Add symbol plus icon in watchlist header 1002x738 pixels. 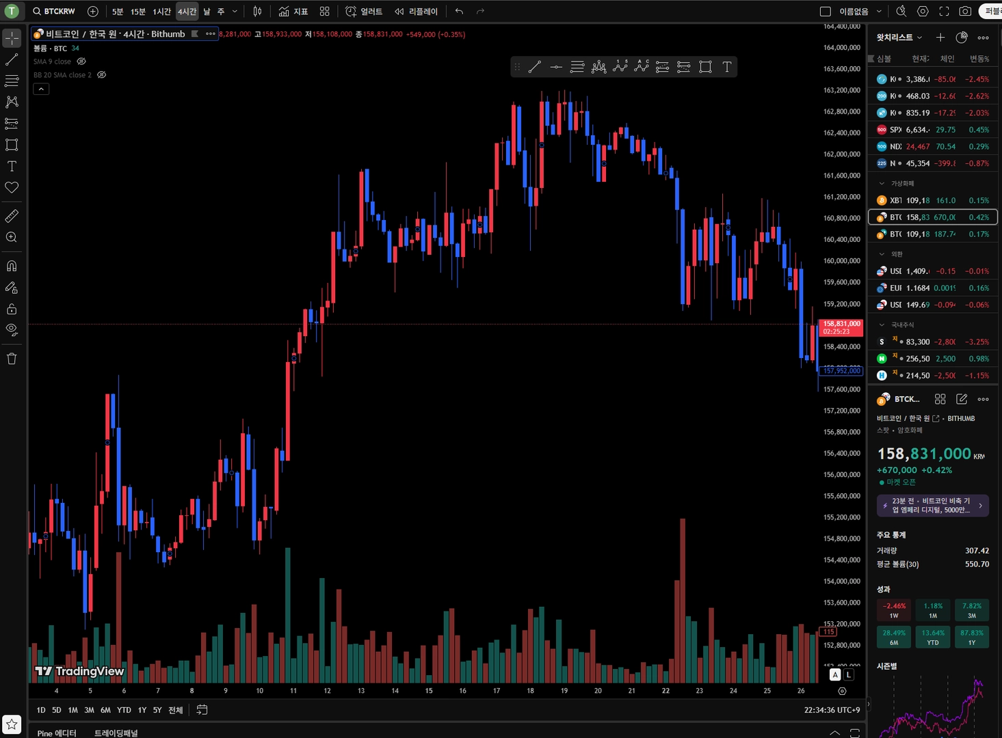click(940, 38)
